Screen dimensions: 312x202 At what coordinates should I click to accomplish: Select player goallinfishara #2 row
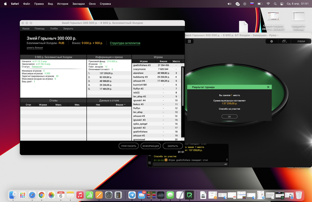156,65
